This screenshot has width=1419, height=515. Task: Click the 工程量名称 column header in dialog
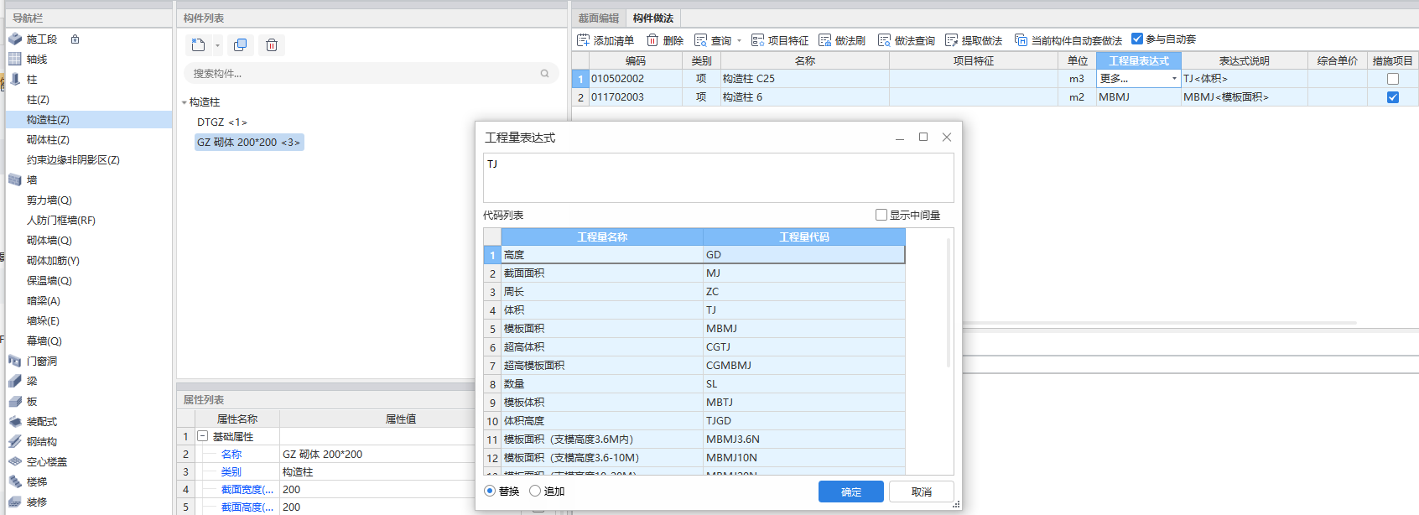(602, 237)
